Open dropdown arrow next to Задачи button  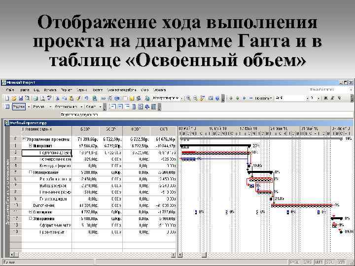[29, 107]
